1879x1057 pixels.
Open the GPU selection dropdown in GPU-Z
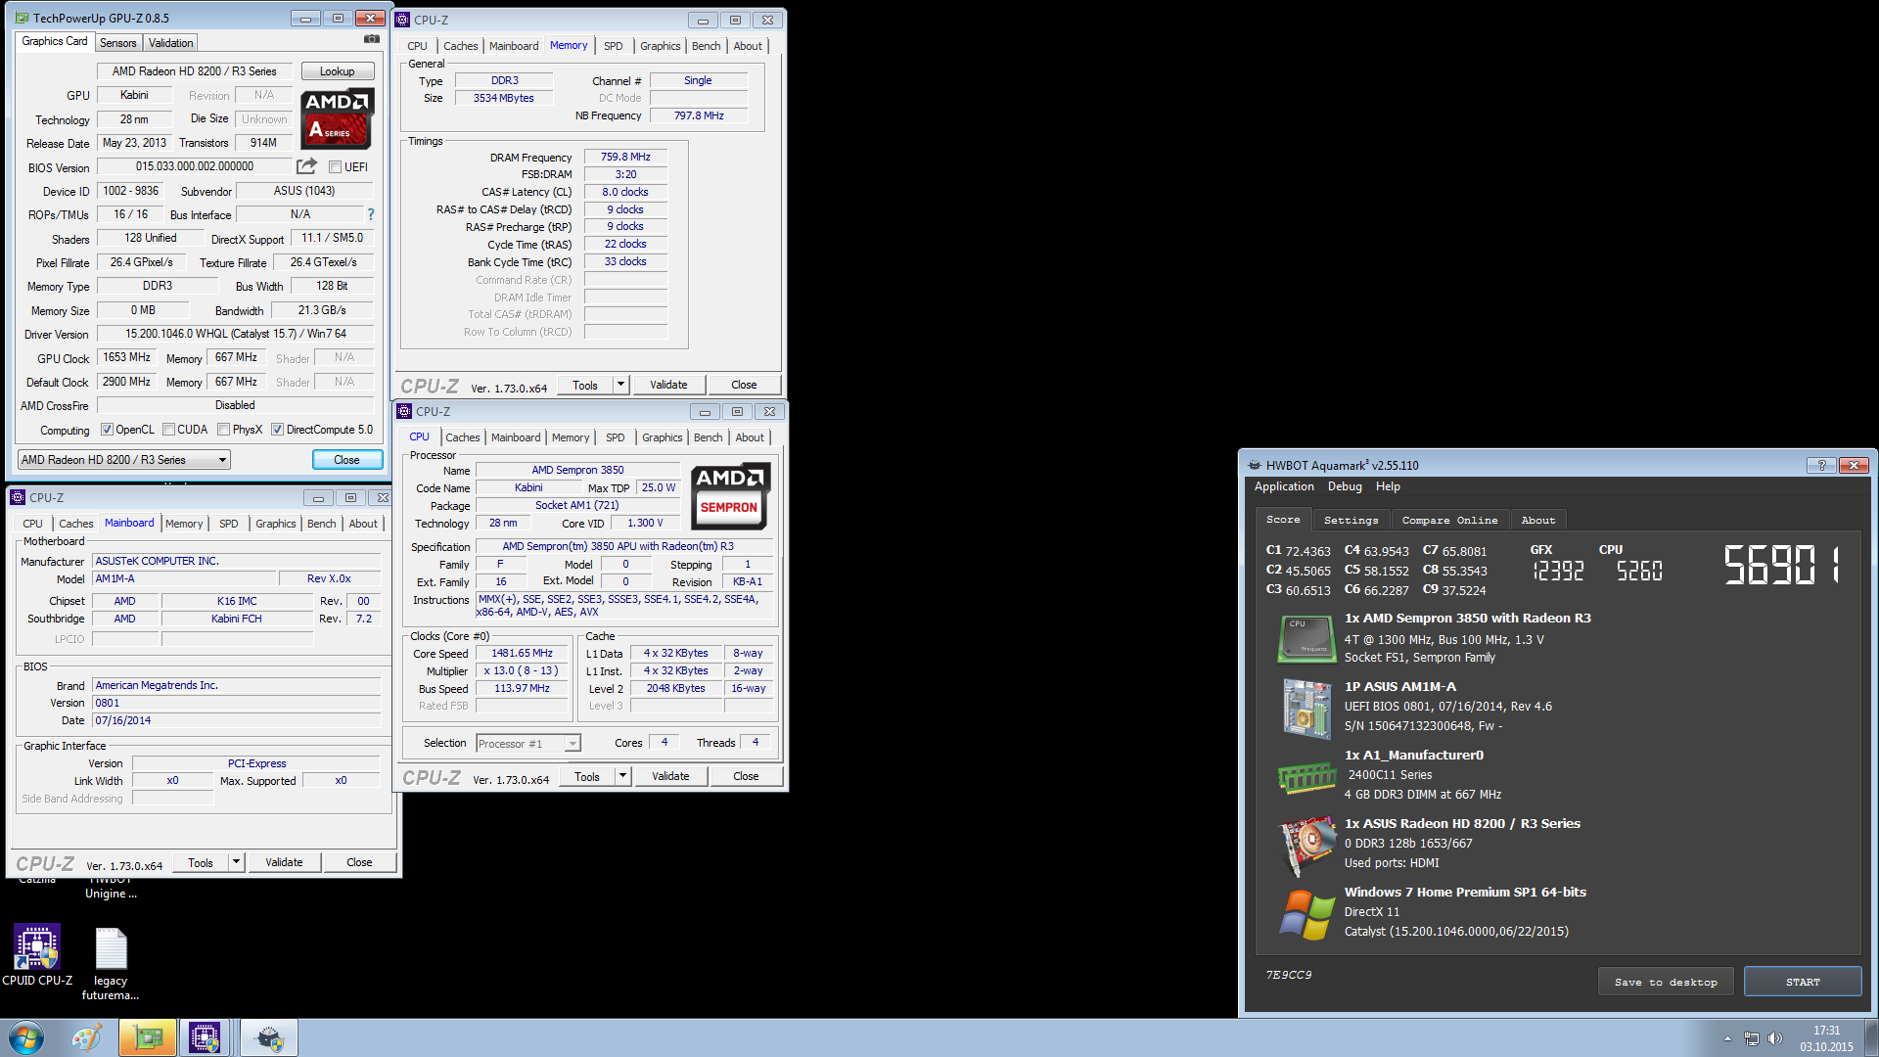(124, 460)
